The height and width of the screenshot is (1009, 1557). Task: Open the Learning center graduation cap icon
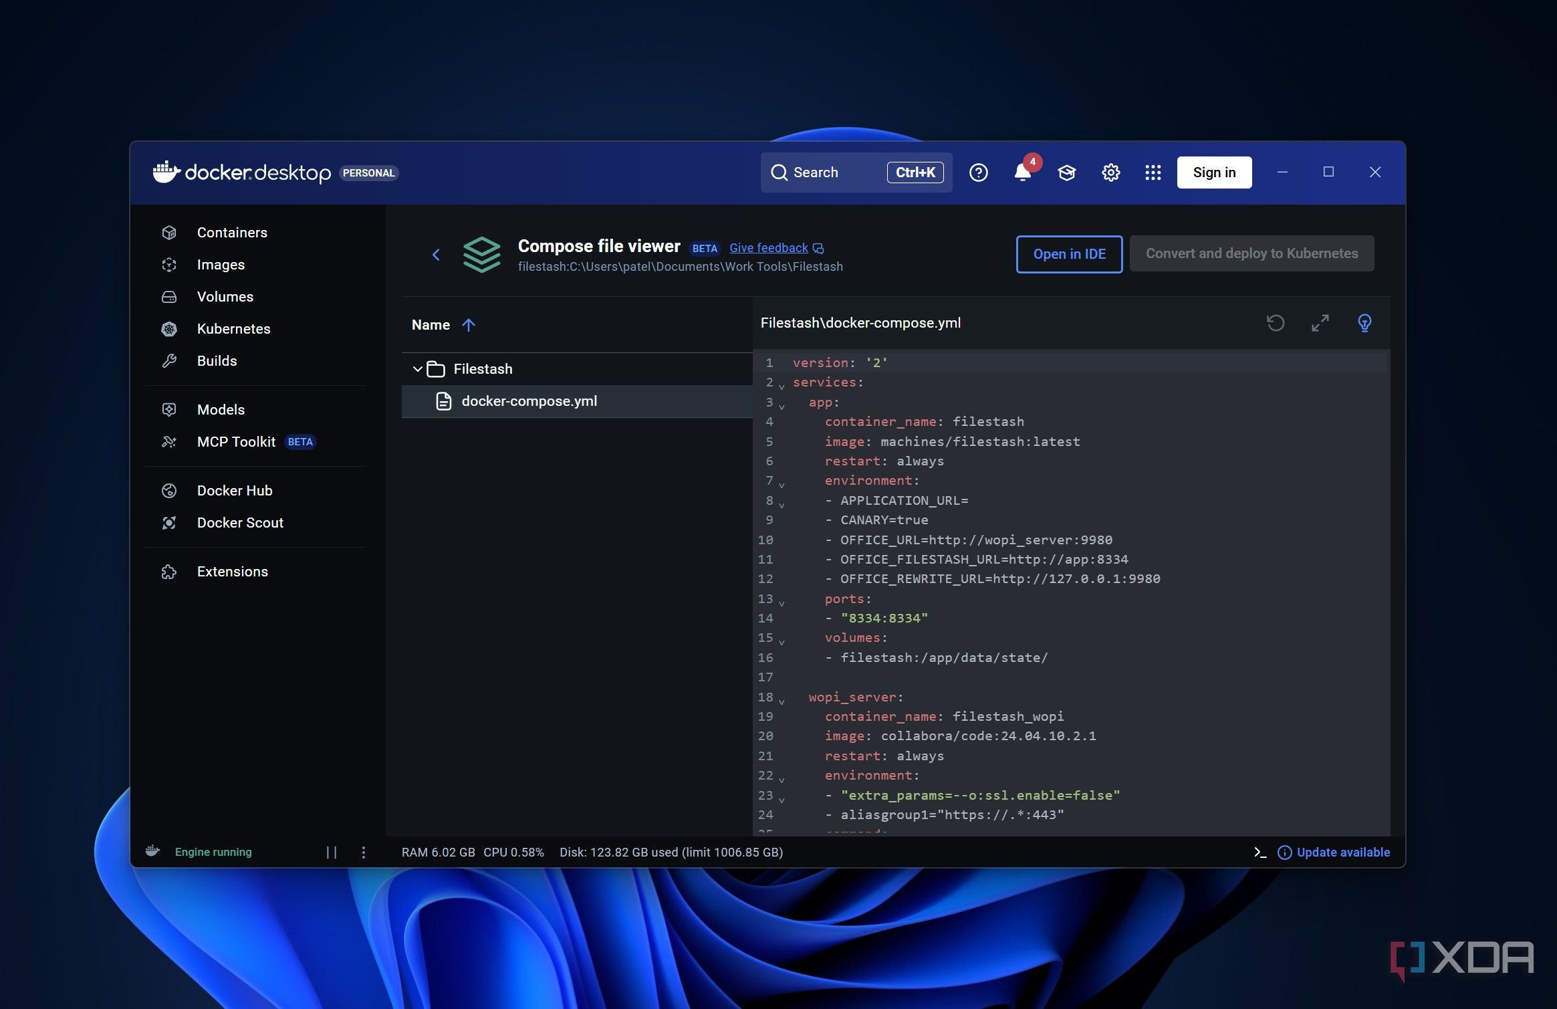pos(1066,173)
